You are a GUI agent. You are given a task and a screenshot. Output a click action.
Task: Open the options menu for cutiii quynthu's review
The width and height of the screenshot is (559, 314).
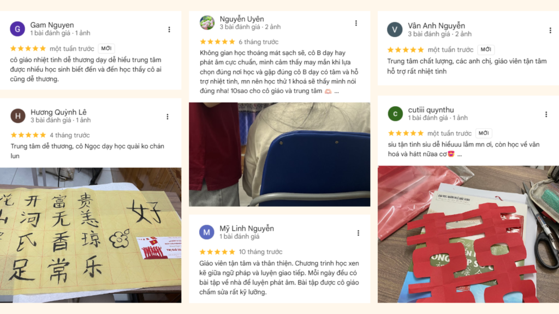coord(546,114)
